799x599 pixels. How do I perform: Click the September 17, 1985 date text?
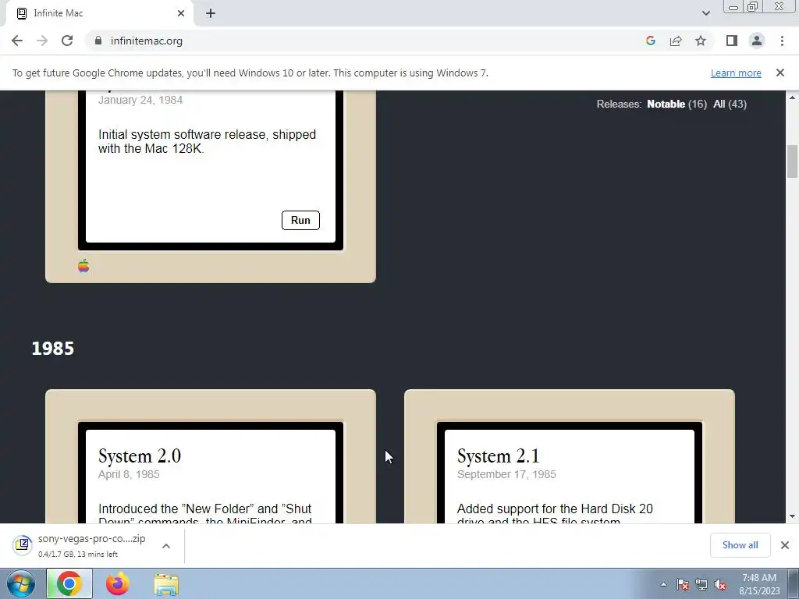coord(506,474)
